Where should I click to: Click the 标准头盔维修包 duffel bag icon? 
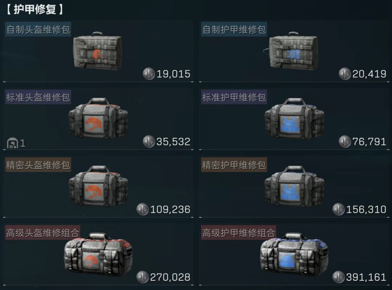pyautogui.click(x=98, y=118)
